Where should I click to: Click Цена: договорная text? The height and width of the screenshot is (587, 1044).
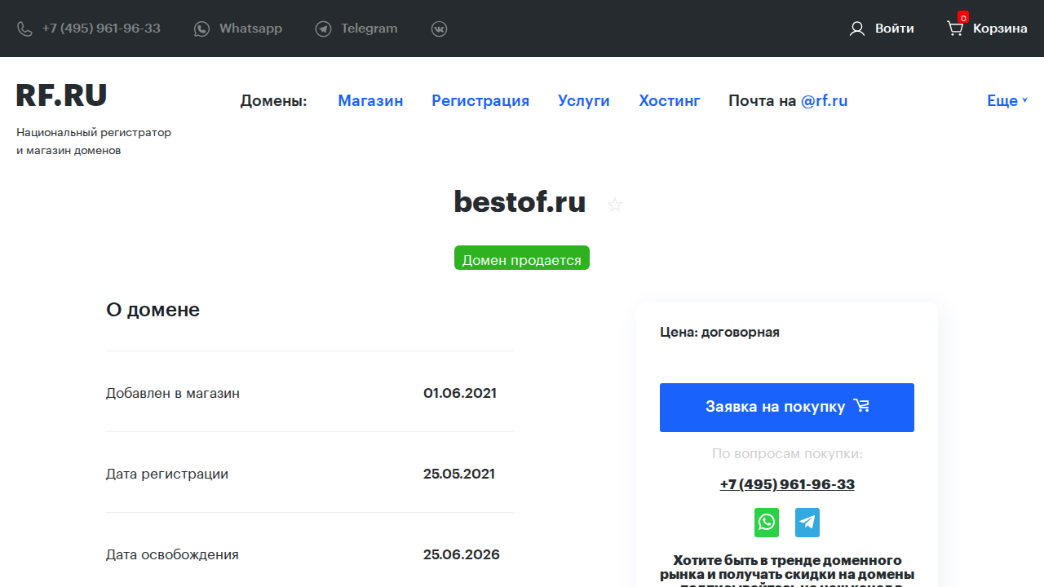[x=719, y=332]
